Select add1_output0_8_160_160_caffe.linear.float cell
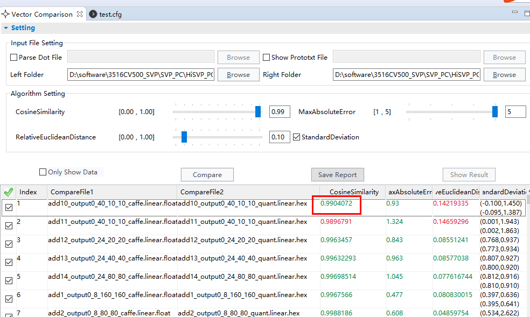This screenshot has height=317, width=530. click(x=113, y=295)
